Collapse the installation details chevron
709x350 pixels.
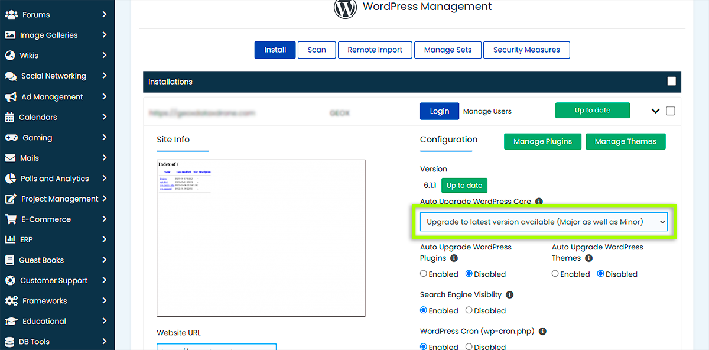[655, 111]
